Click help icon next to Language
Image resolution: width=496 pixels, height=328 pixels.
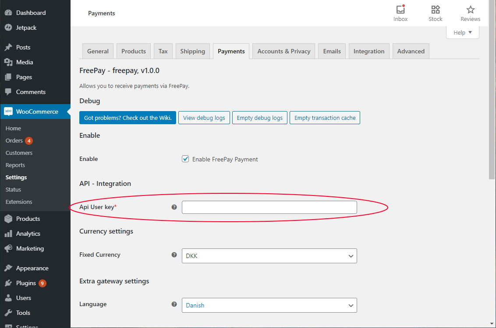[174, 304]
